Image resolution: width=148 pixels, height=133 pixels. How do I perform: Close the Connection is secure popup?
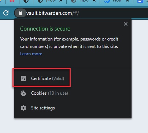coord(126,24)
